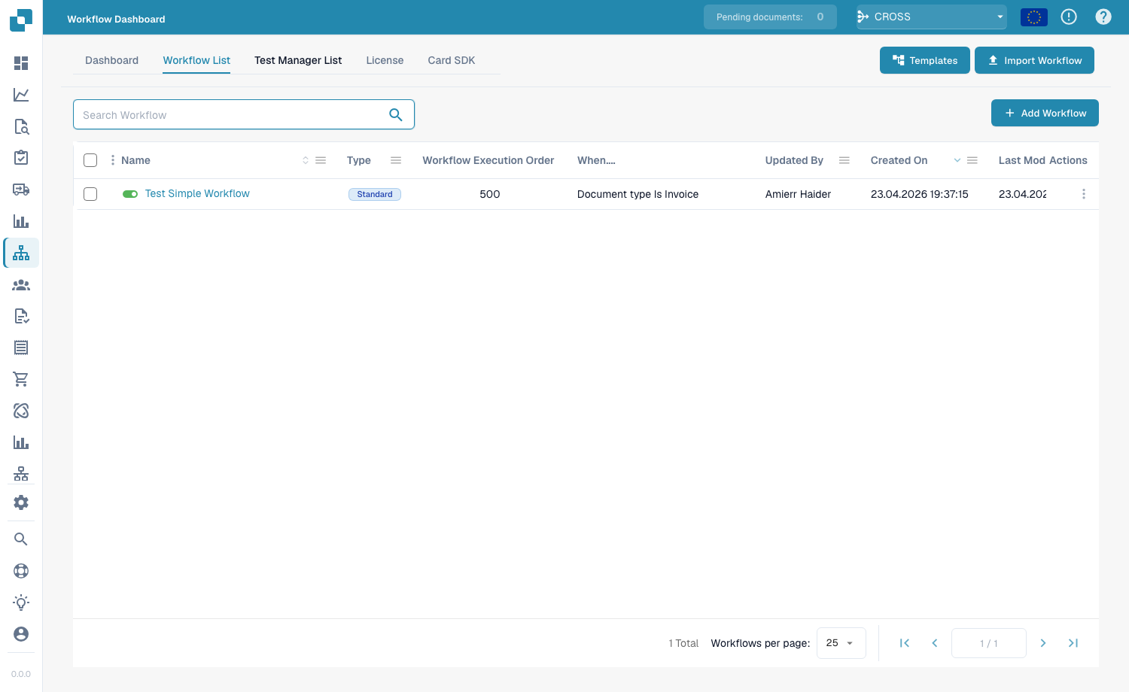The image size is (1129, 692).
Task: Open the document search sidebar icon
Action: [21, 126]
